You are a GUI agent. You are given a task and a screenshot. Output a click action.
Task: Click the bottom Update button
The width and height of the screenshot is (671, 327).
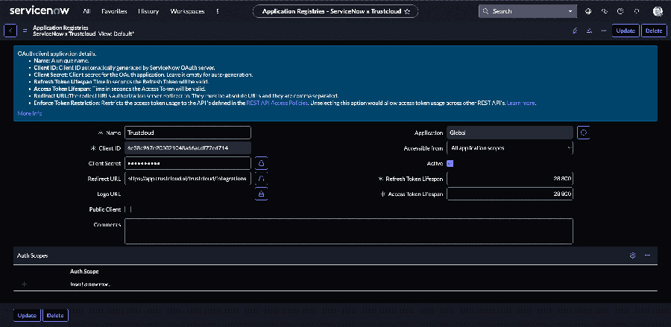[27, 316]
